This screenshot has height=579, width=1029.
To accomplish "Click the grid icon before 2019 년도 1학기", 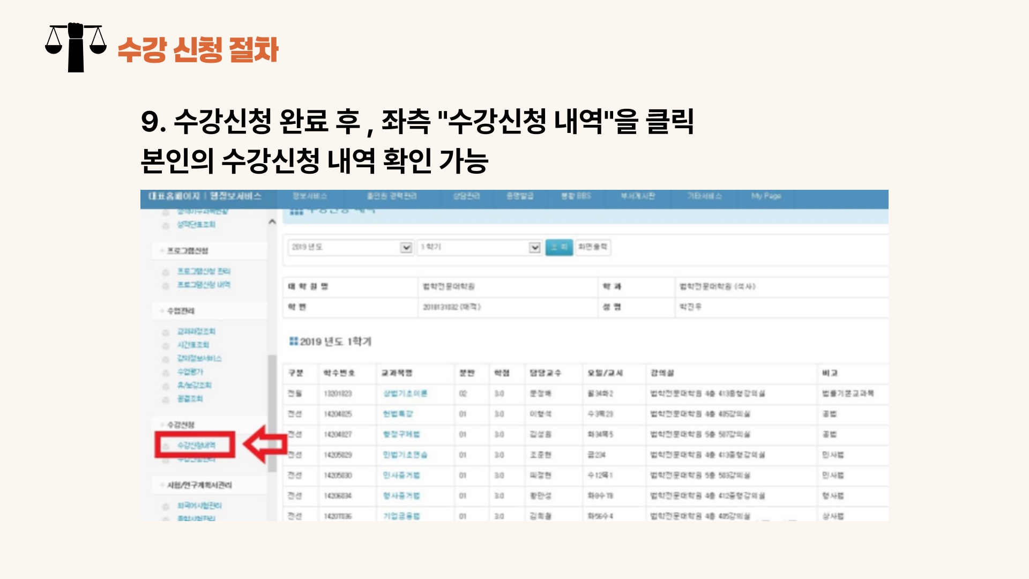I will coord(293,341).
